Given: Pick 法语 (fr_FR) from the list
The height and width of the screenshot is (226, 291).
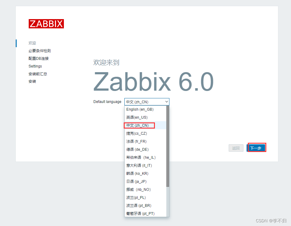Looking at the screenshot, I should tap(145, 141).
